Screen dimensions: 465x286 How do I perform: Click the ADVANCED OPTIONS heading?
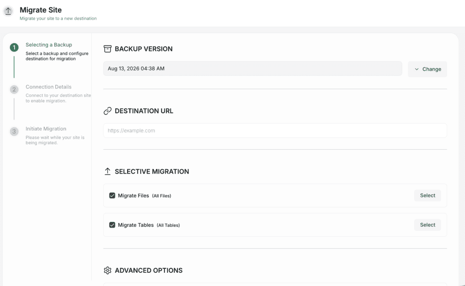pyautogui.click(x=148, y=270)
